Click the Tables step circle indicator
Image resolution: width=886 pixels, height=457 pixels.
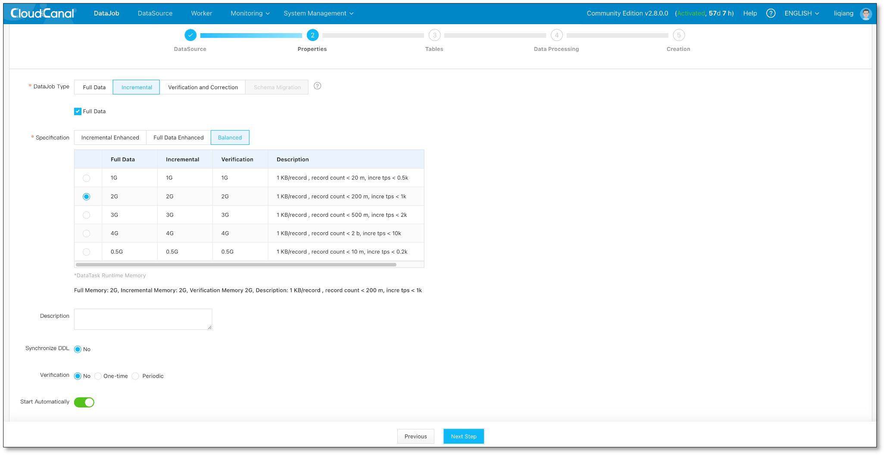434,35
